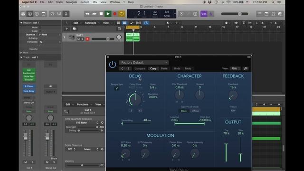Open the Note Pads button

(x=266, y=14)
